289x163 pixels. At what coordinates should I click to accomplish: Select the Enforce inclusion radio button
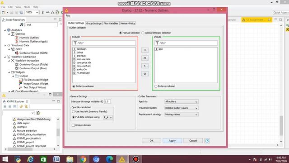tap(156, 86)
